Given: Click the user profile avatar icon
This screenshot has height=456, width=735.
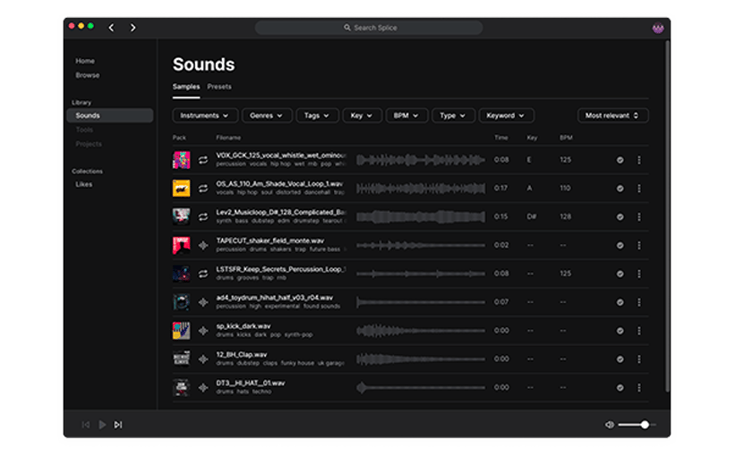Looking at the screenshot, I should coord(658,28).
